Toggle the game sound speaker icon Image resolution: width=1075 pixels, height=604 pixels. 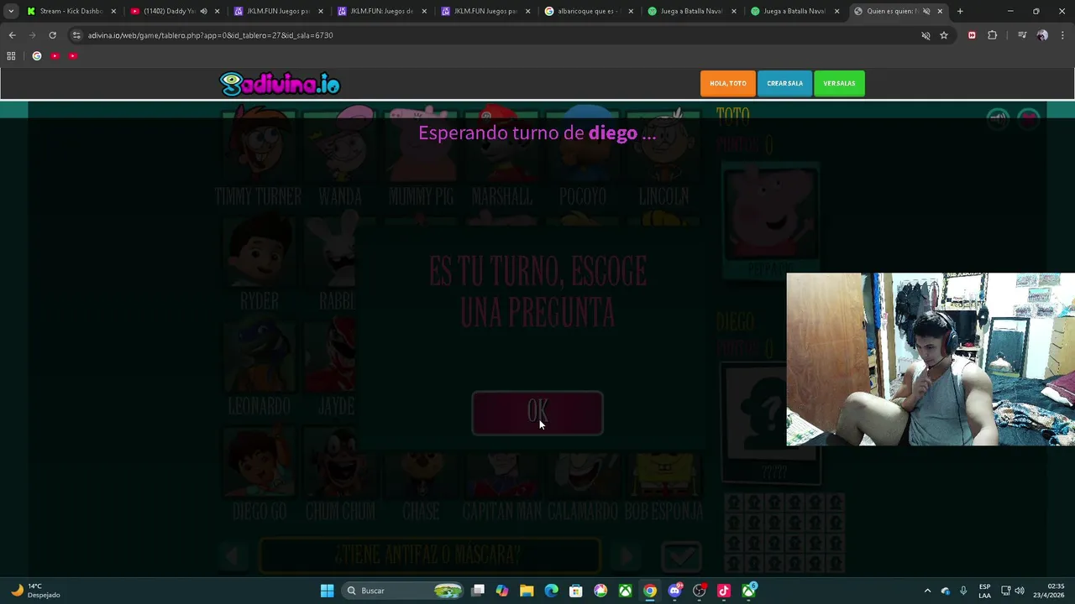pyautogui.click(x=998, y=118)
